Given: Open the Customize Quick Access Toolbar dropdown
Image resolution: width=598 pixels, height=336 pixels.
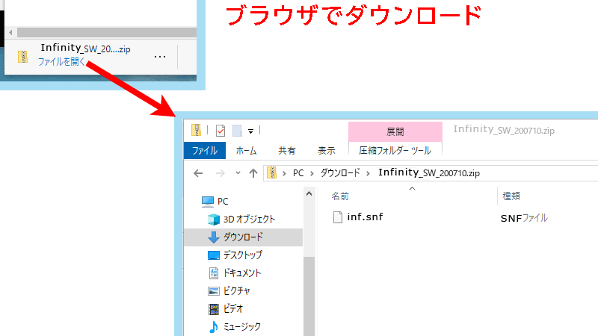Looking at the screenshot, I should (251, 131).
